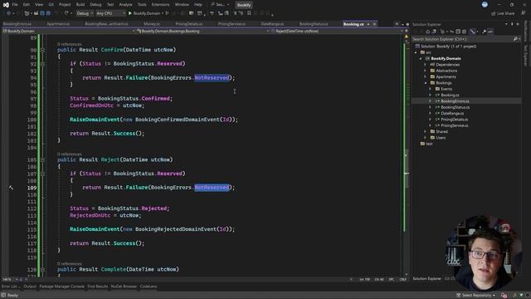Expand the Abstractions folder
The width and height of the screenshot is (531, 299).
(426, 71)
